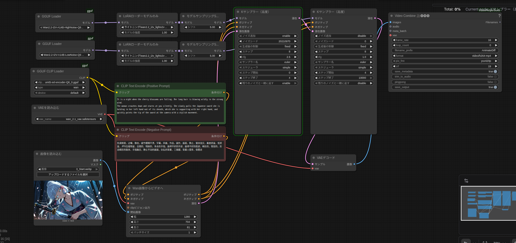Screen dimensions: 516x243
Task: Click the fit-view icon in the bottom toolbar
Action: [485, 242]
